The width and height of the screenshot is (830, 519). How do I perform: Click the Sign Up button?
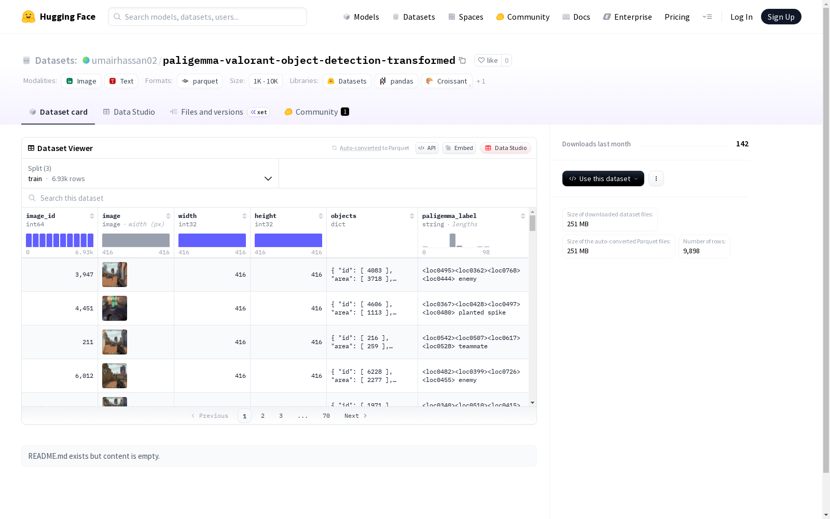click(781, 17)
